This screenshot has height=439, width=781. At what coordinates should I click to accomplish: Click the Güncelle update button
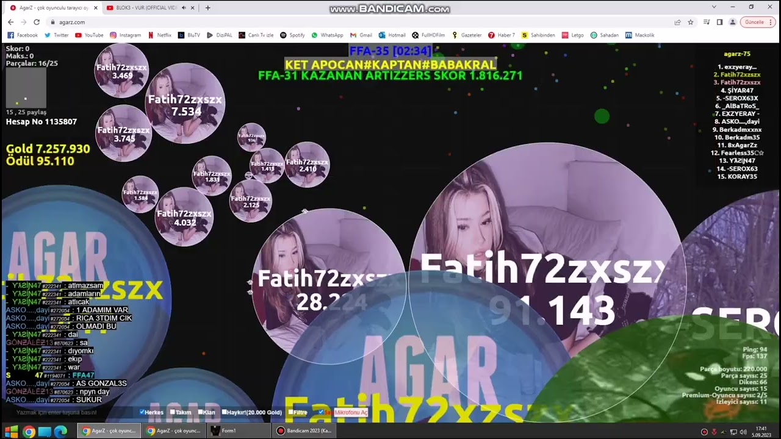[x=757, y=22]
